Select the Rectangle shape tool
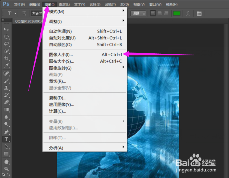This screenshot has width=229, height=178. click(6, 153)
